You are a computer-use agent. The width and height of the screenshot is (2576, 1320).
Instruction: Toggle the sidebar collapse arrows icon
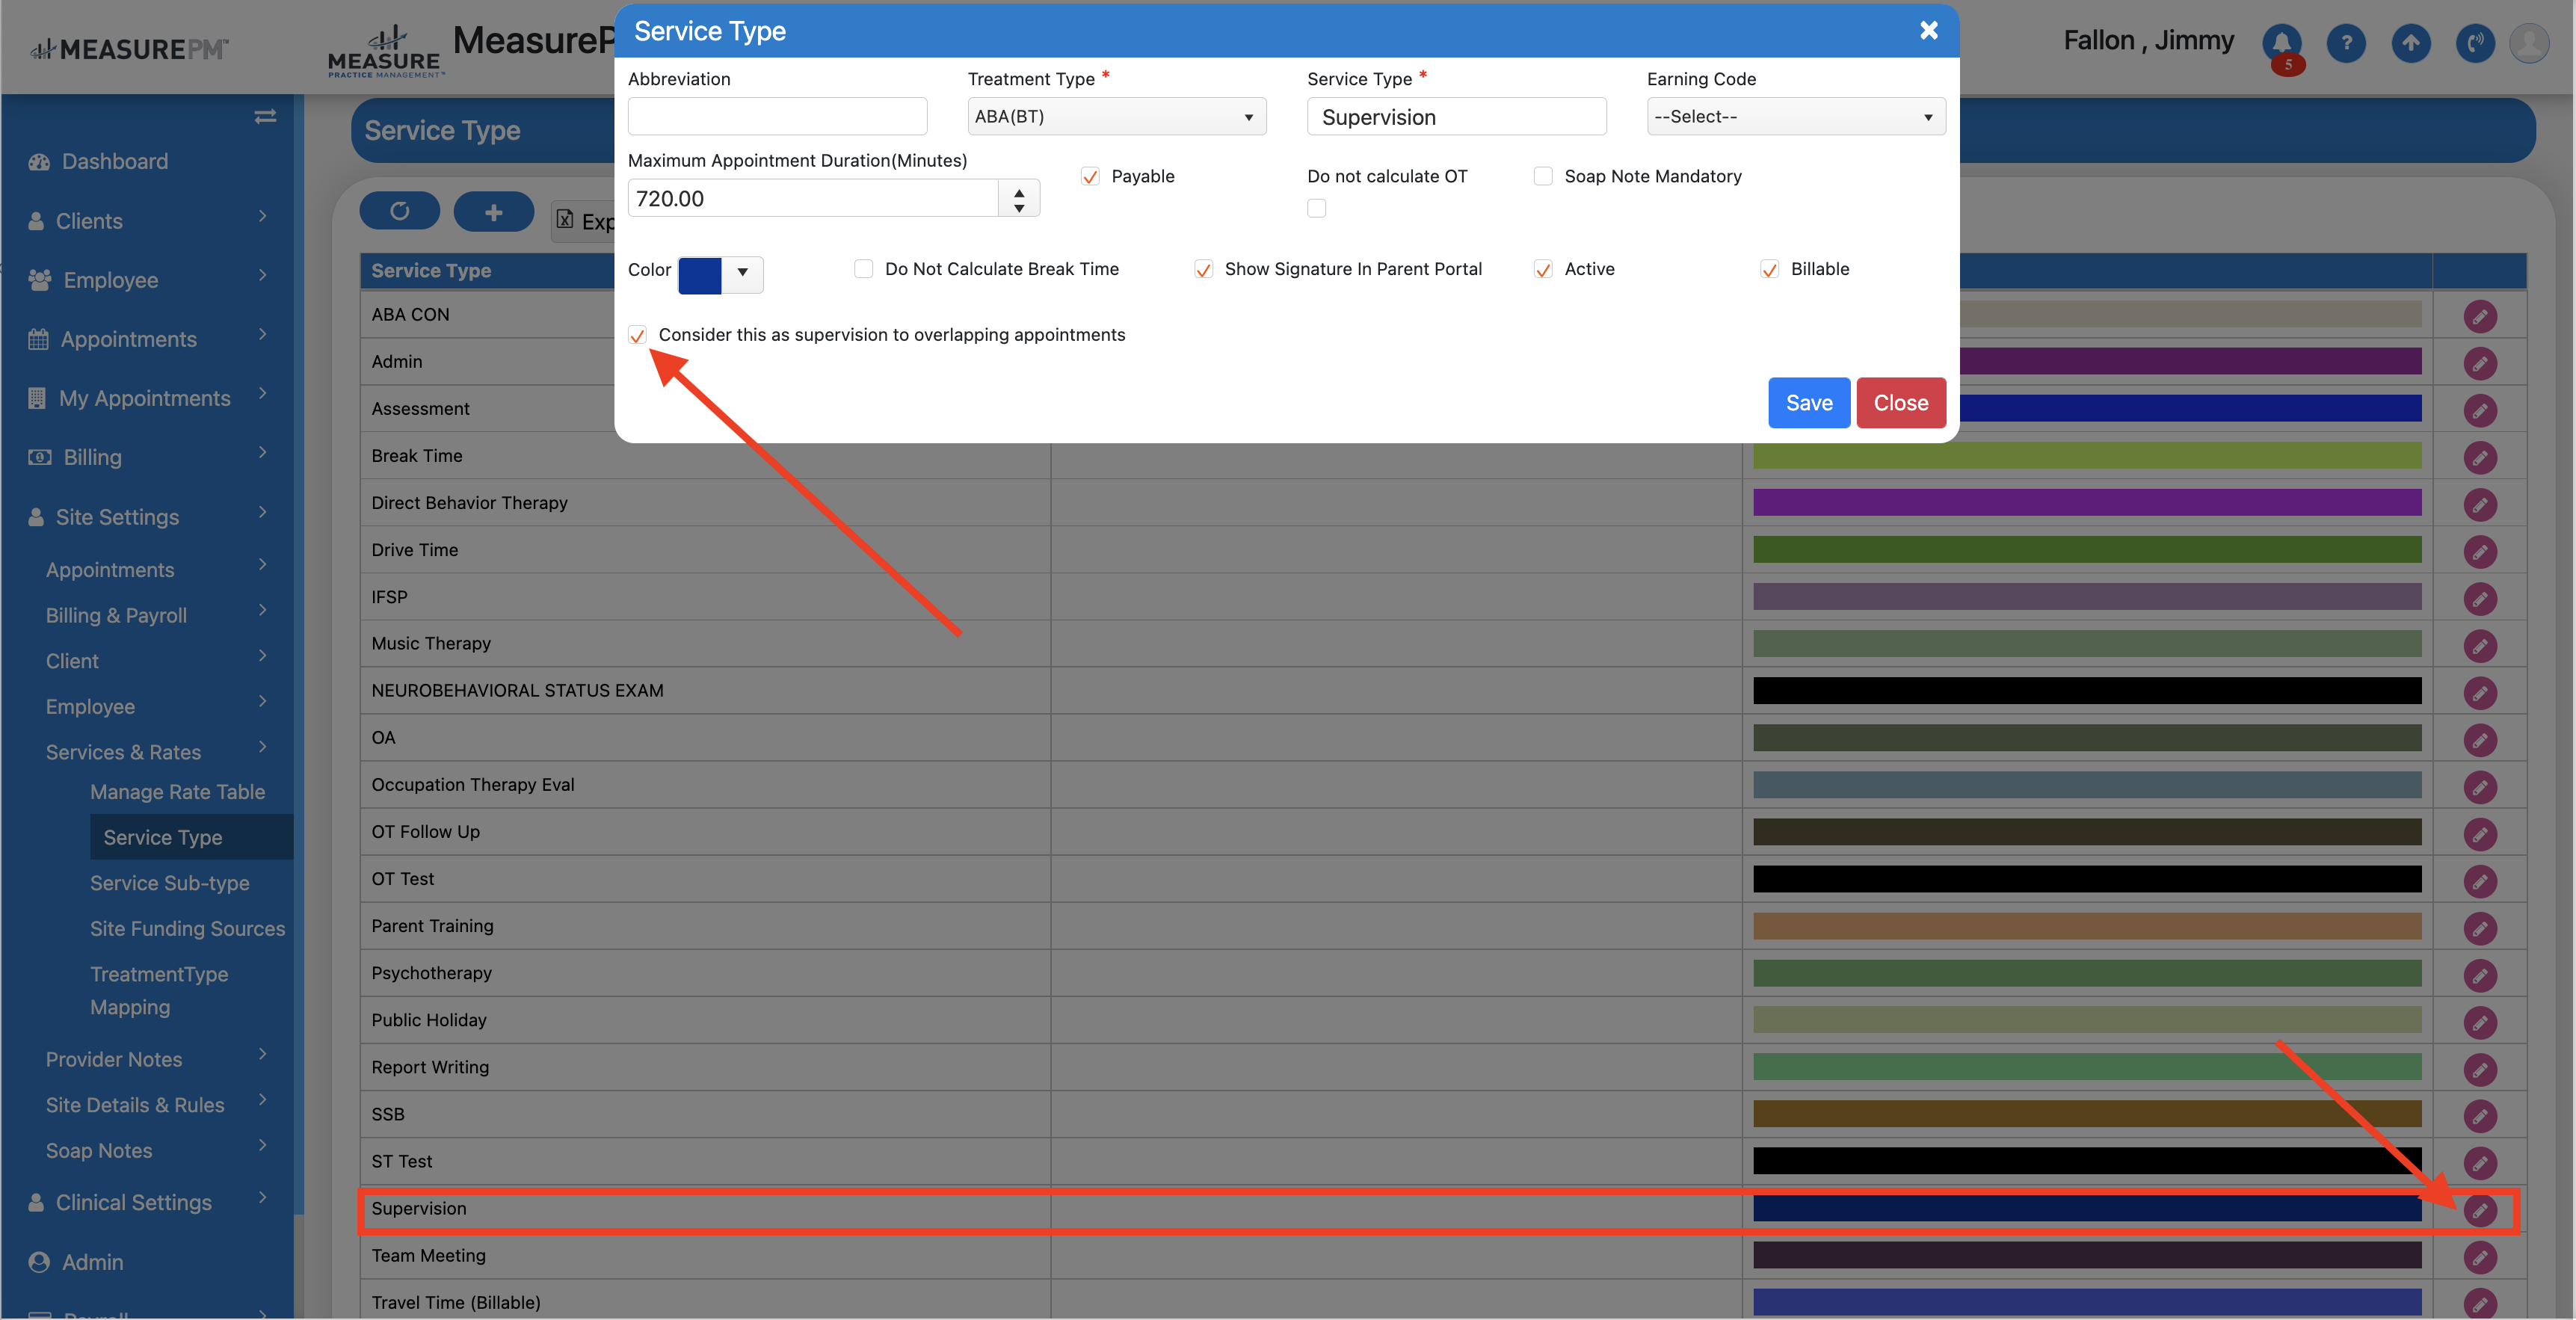[265, 117]
